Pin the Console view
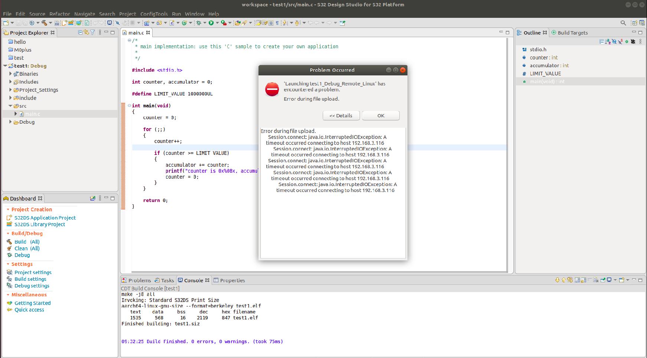The height and width of the screenshot is (358, 647). (603, 280)
